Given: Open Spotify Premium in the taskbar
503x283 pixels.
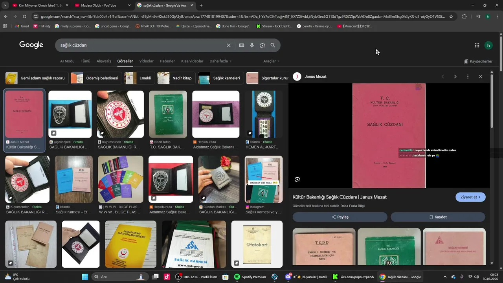Looking at the screenshot, I should 250,277.
